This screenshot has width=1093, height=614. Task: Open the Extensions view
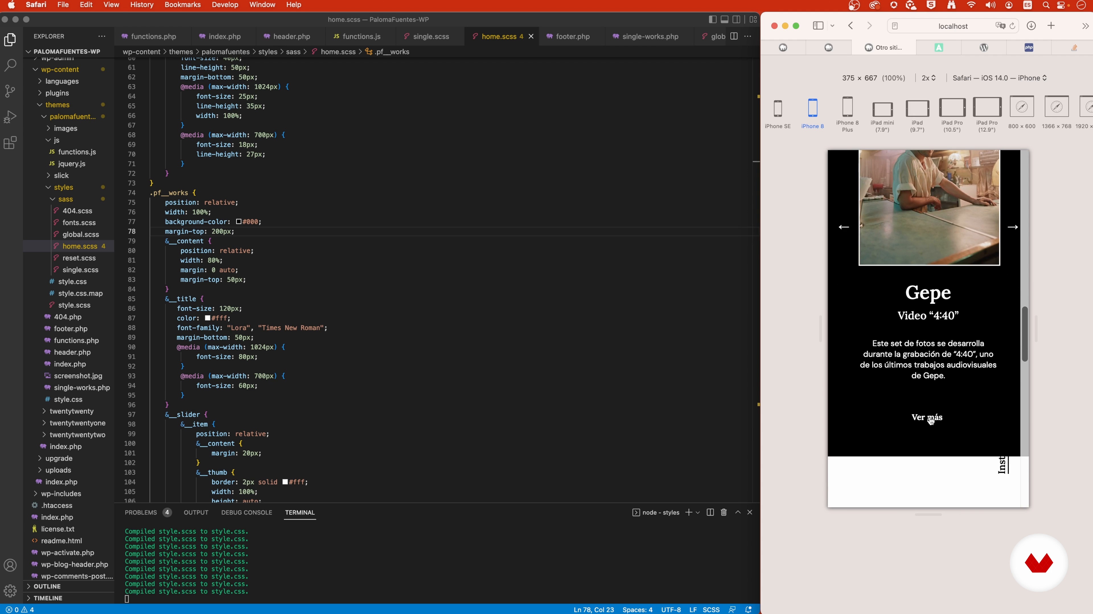[x=10, y=143]
